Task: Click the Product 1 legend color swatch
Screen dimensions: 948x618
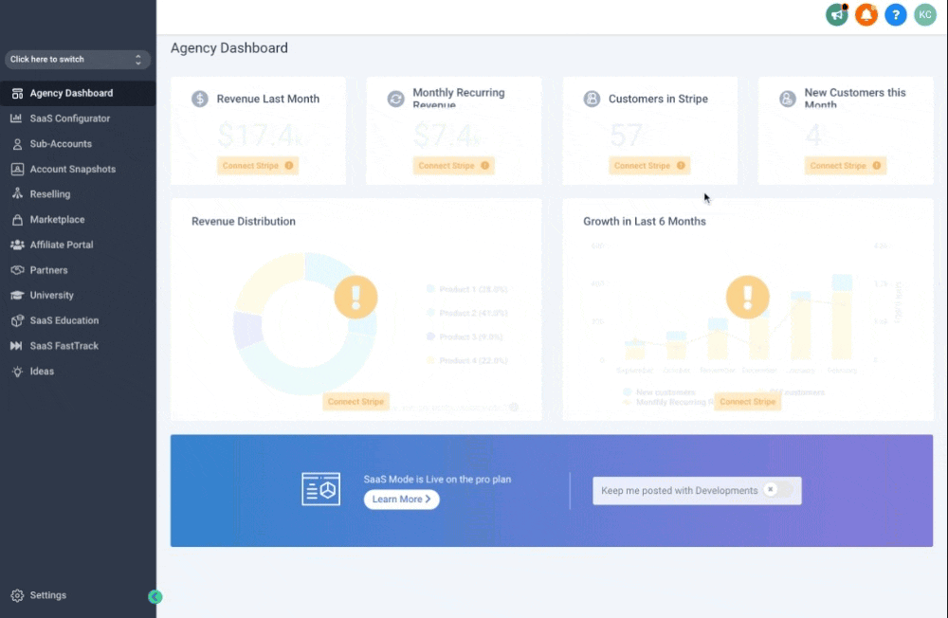Action: pos(430,289)
